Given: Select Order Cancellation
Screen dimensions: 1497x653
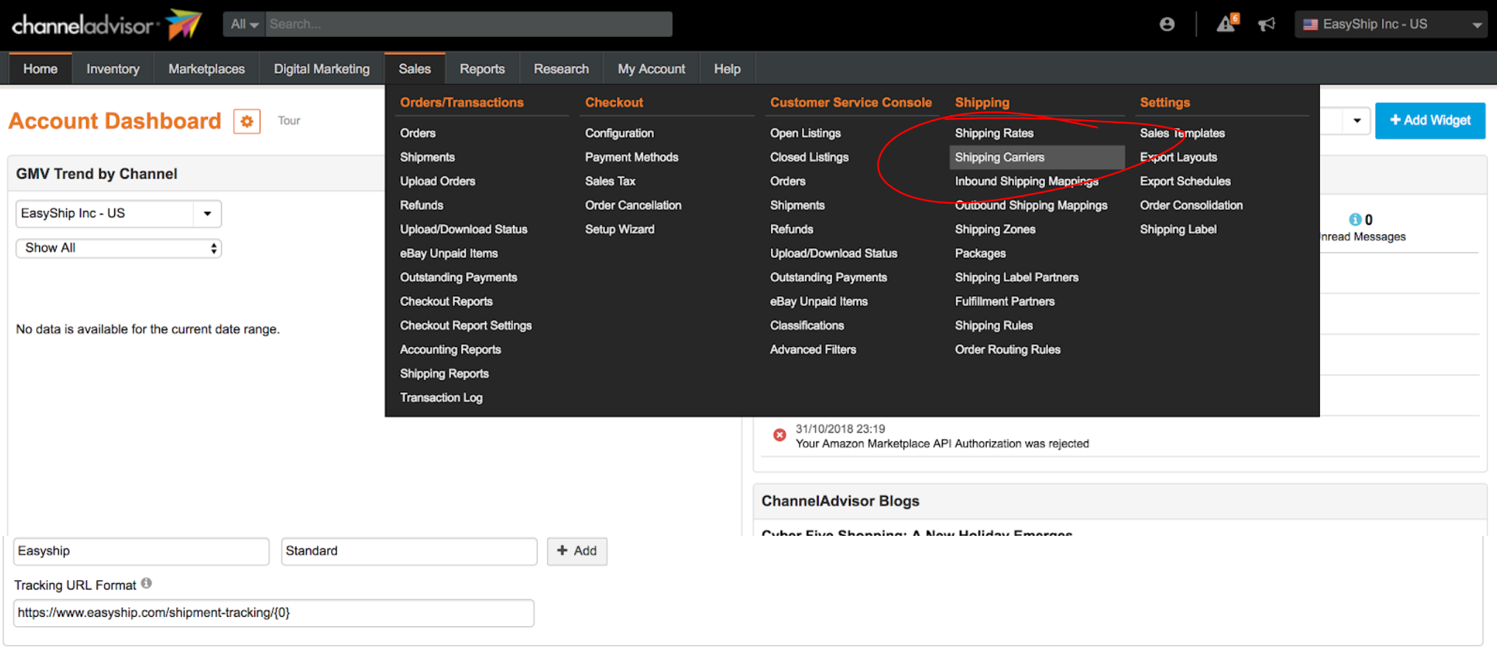Looking at the screenshot, I should 633,206.
